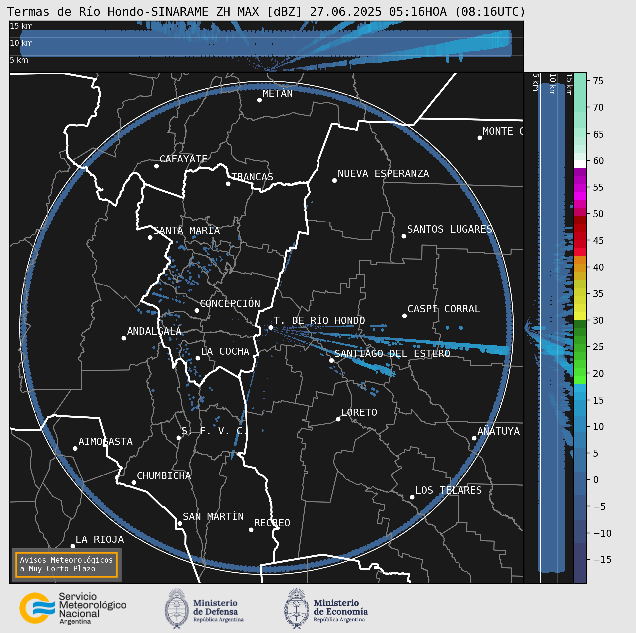The width and height of the screenshot is (636, 633).
Task: Click the S. F. V. C. city marker
Action: [178, 438]
